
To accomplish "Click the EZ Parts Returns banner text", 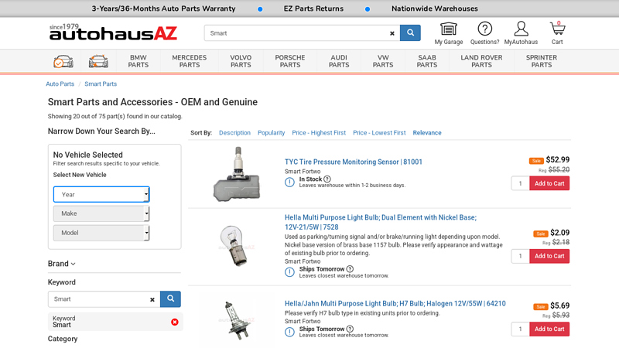I will click(x=313, y=9).
